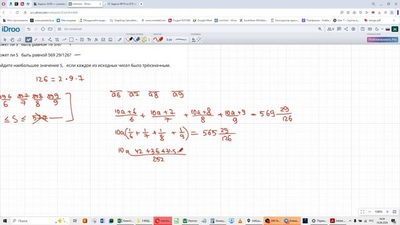This screenshot has width=400, height=225.
Task: Click the 136% zoom level value
Action: click(x=378, y=212)
